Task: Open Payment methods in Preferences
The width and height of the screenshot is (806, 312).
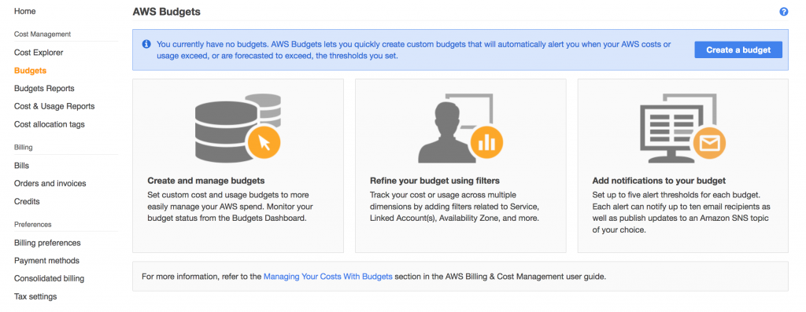Action: coord(46,261)
